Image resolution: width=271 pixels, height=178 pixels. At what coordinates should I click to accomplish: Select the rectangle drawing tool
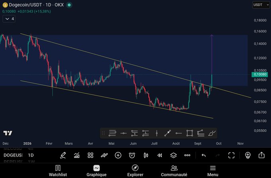point(190,133)
